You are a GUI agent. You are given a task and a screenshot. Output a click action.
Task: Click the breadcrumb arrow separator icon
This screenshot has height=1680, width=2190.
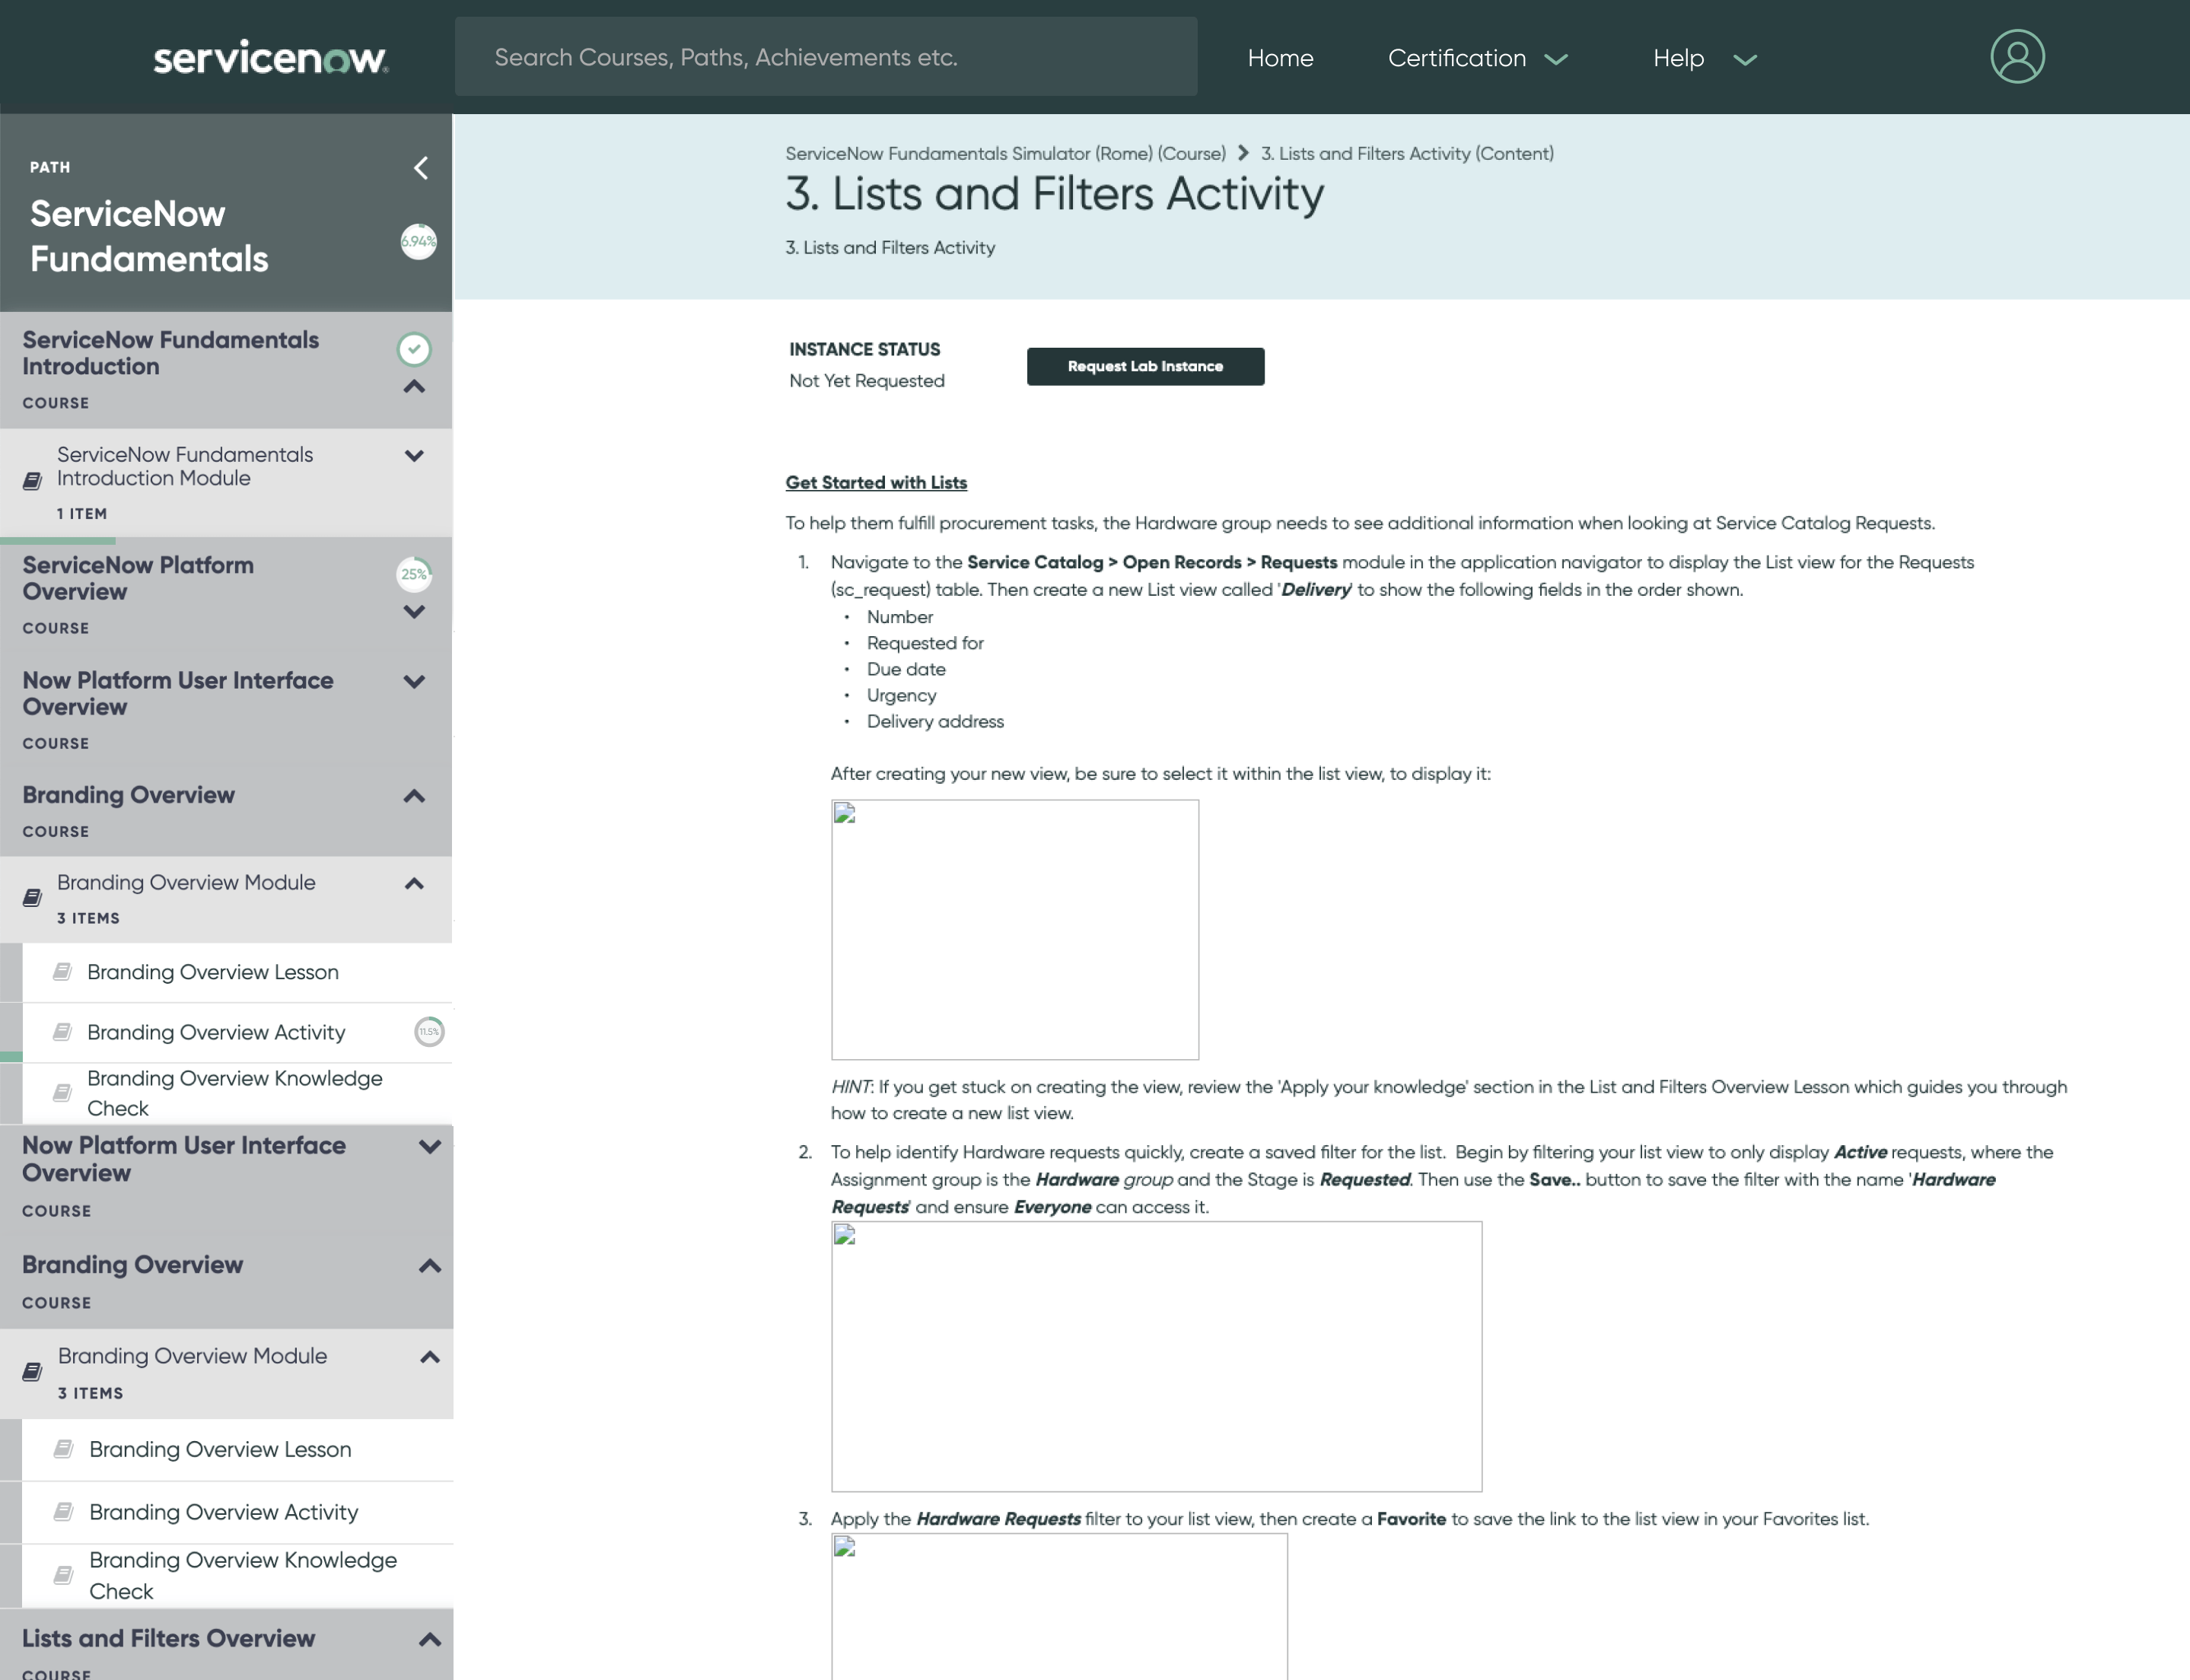pyautogui.click(x=1243, y=153)
